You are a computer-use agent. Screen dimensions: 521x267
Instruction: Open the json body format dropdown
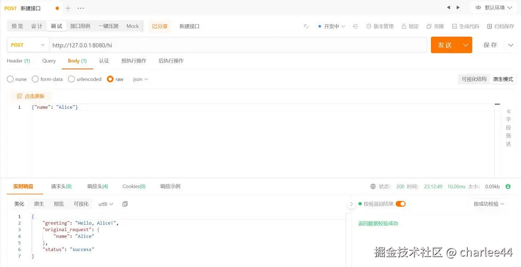coord(140,79)
